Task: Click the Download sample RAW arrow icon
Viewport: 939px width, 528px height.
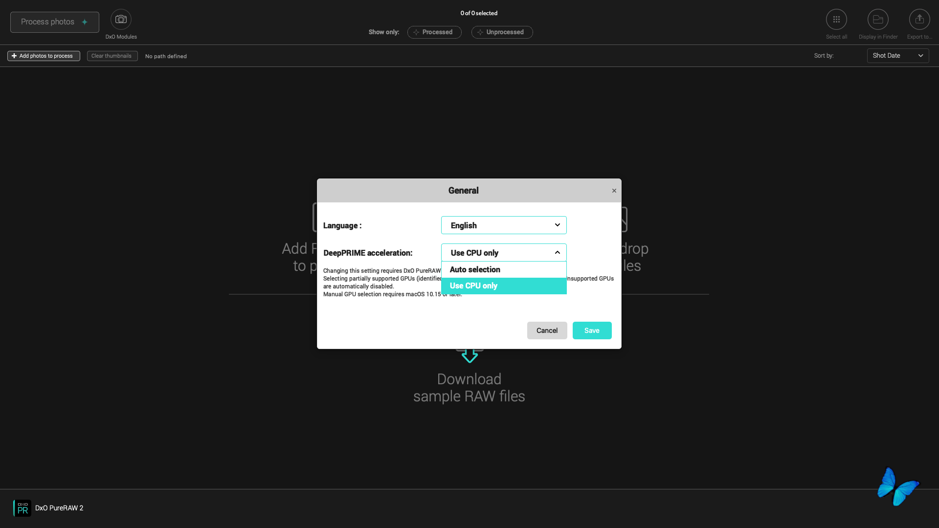Action: (469, 355)
